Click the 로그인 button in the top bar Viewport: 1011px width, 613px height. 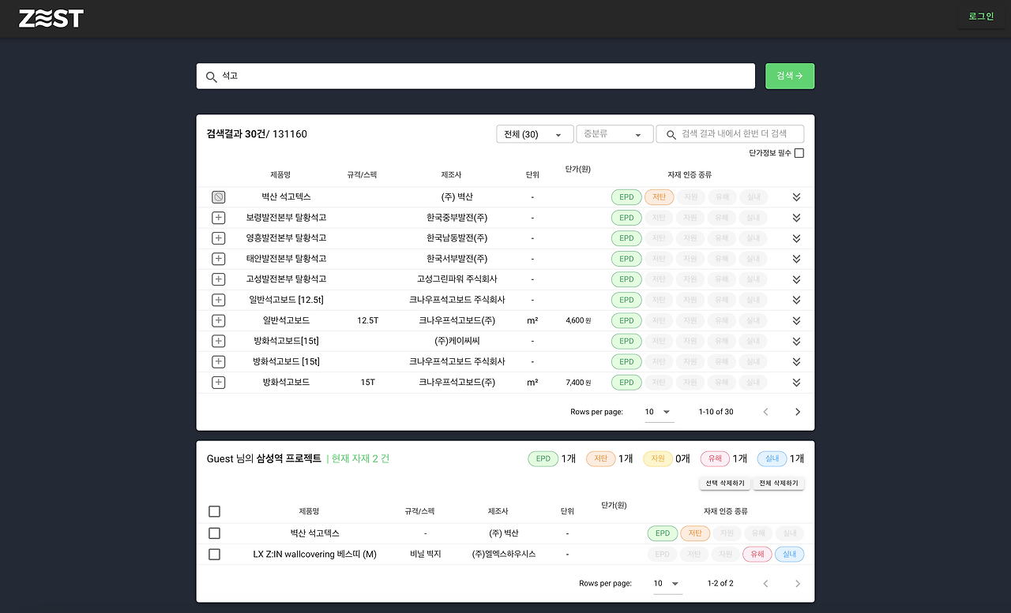[x=980, y=16]
